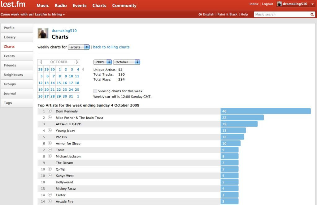Go to previous month in calendar
317x205 pixels.
click(x=41, y=62)
